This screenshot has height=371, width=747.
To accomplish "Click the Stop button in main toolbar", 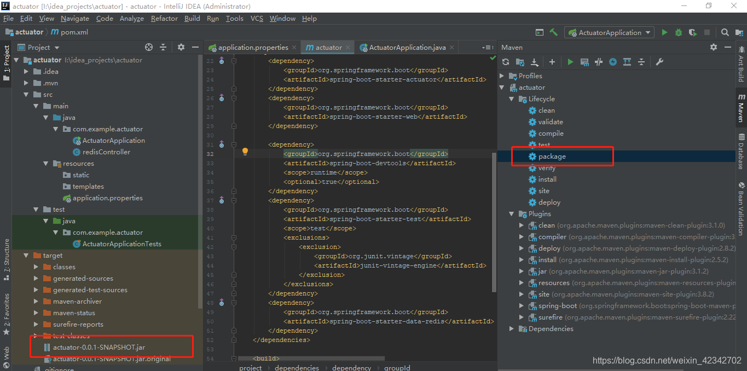I will click(x=707, y=32).
